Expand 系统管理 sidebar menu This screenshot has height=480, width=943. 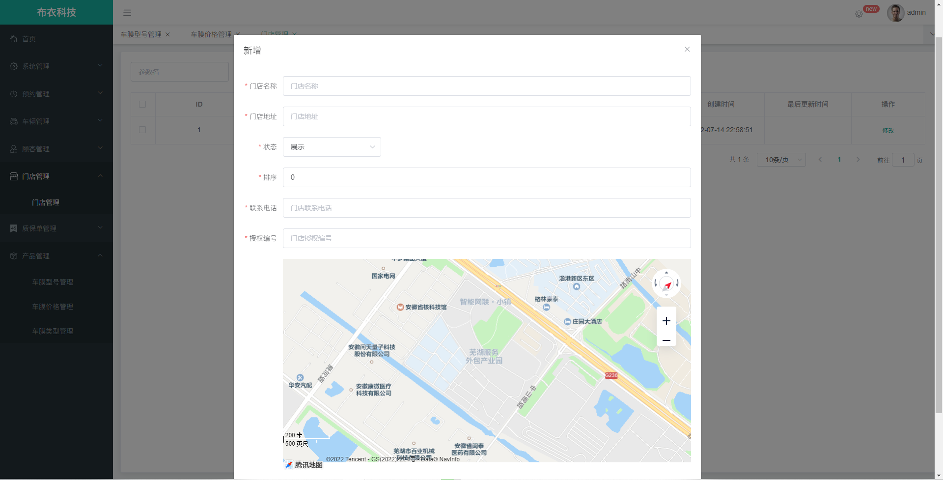point(56,66)
